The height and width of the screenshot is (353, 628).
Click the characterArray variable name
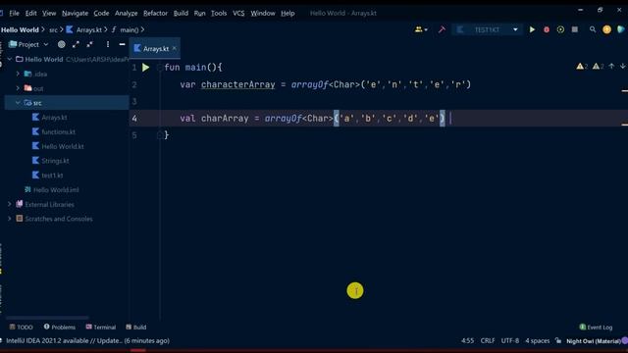click(x=237, y=84)
